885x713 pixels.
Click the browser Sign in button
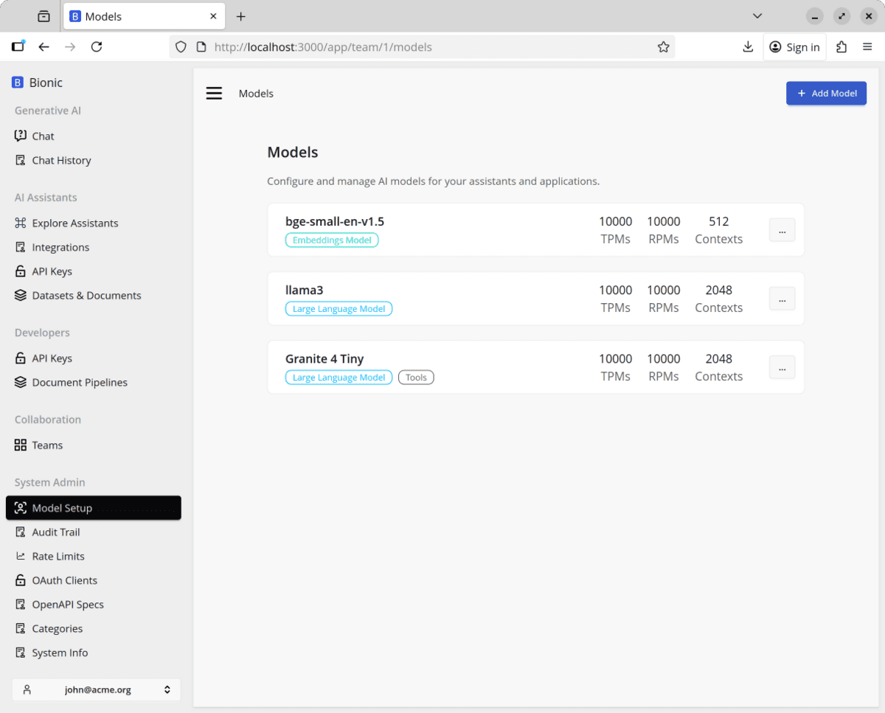point(794,47)
